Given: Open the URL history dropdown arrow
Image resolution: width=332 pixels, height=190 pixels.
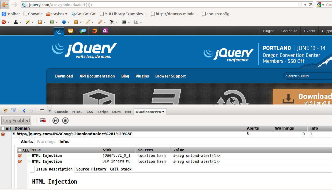Looking at the screenshot, I should 305,5.
